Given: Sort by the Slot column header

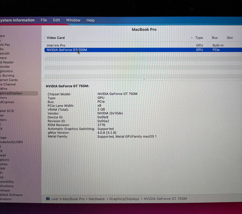Looking at the screenshot, I should click(x=230, y=38).
